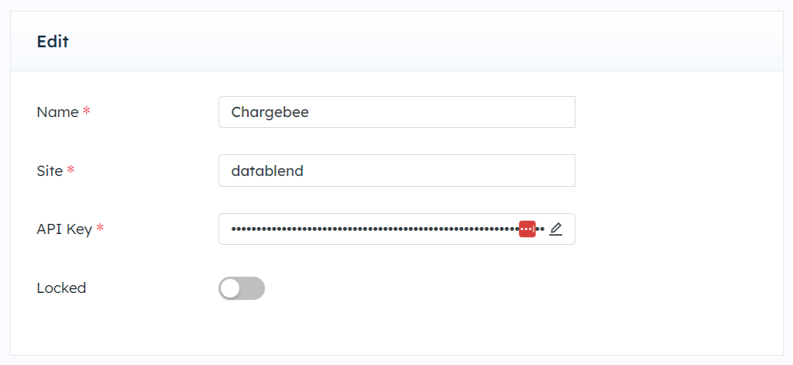Click empty form area below Locked toggle
This screenshot has height=365, width=793.
coord(397,329)
